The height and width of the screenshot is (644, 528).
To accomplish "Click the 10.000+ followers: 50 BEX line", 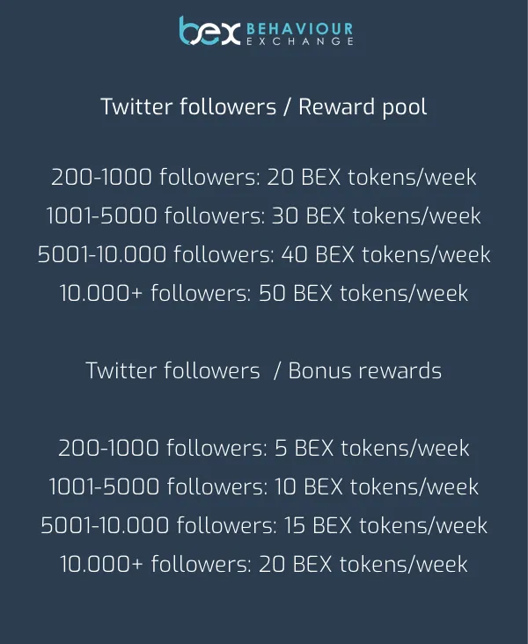I will 264,293.
